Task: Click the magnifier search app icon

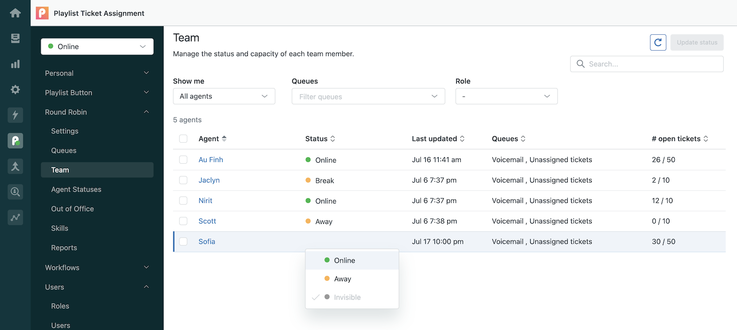Action: [15, 192]
